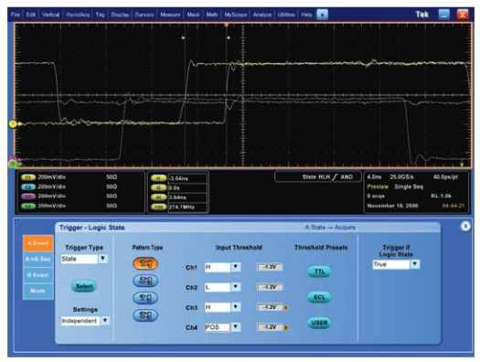Viewport: 480px width, 362px height.
Task: Open the Vertical menu
Action: click(50, 15)
